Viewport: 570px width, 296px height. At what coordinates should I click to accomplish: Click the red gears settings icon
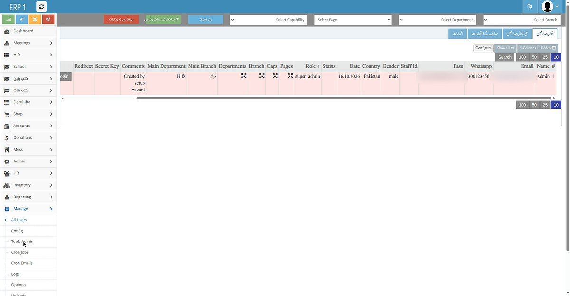point(48,19)
